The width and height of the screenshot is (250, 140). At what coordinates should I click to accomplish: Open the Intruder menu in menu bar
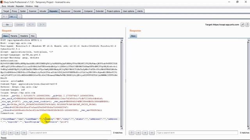point(11,6)
